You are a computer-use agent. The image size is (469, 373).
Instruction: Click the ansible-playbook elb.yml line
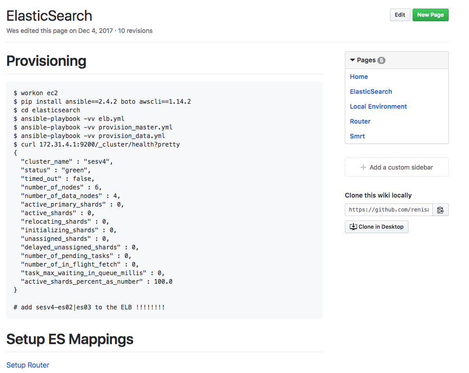69,119
